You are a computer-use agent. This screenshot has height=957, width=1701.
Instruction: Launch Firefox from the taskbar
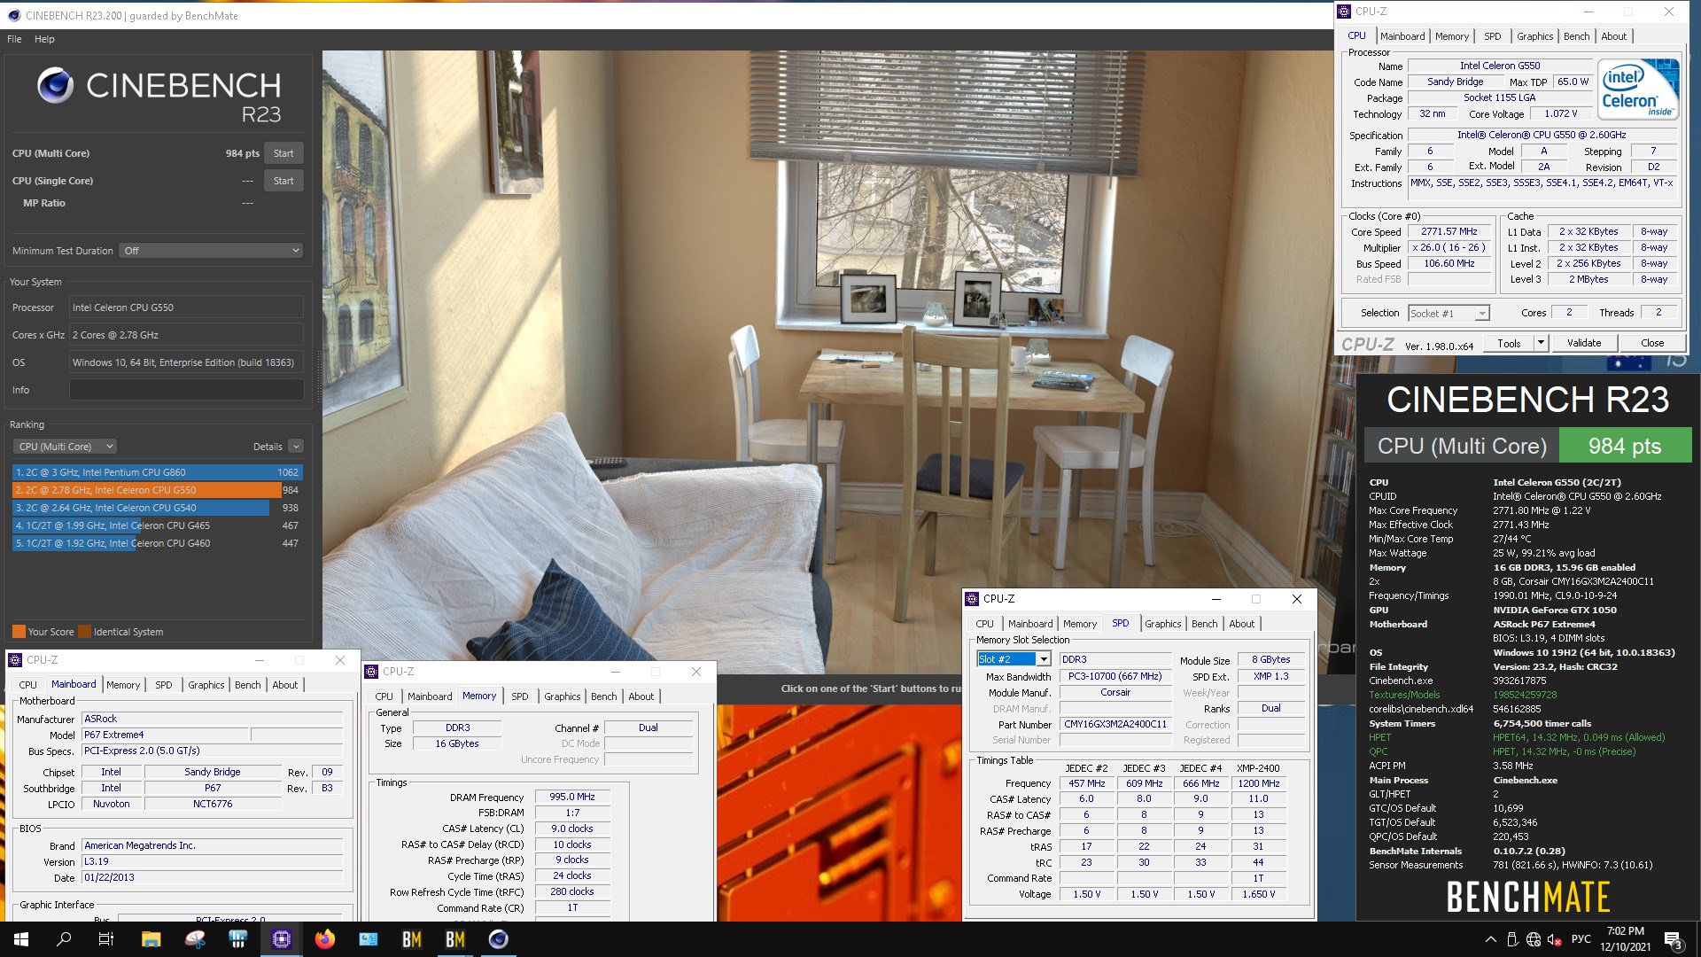(325, 939)
